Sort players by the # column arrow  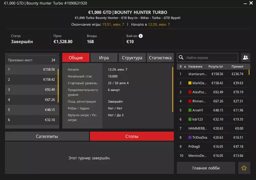tap(185, 66)
